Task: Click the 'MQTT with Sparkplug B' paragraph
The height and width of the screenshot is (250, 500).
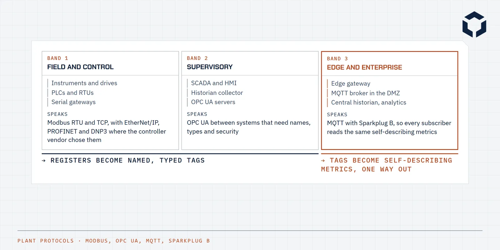Action: pos(389,127)
